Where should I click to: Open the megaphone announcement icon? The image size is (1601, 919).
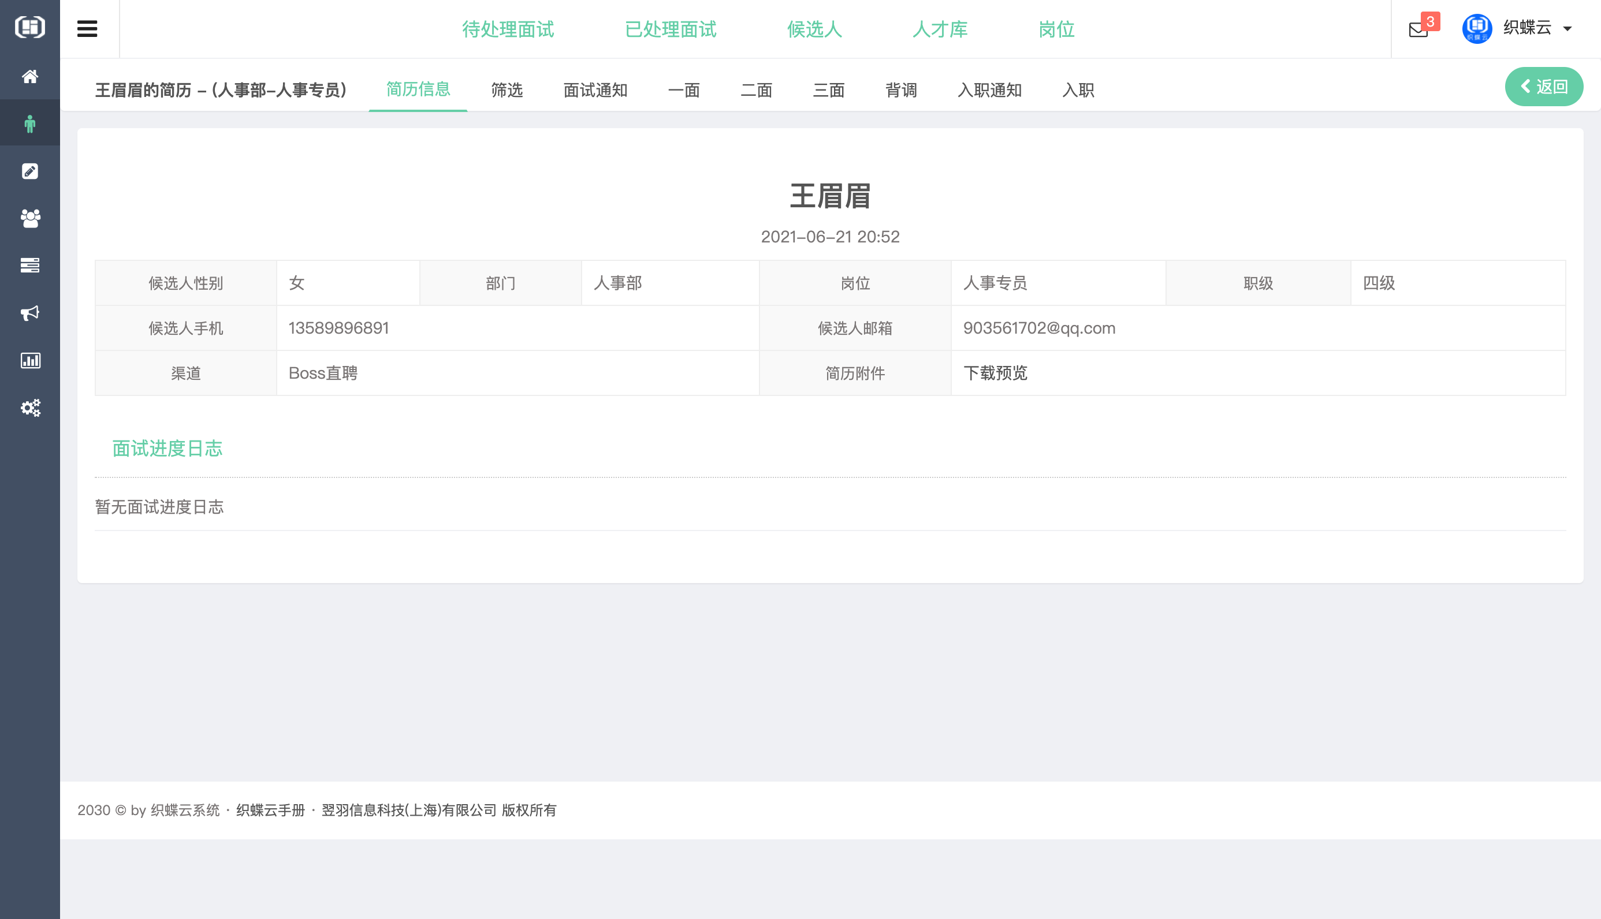pos(29,313)
